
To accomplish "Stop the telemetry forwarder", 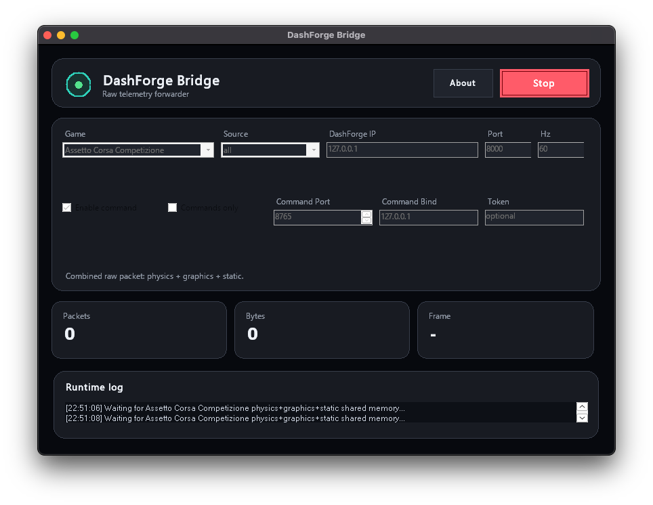I will [x=545, y=83].
